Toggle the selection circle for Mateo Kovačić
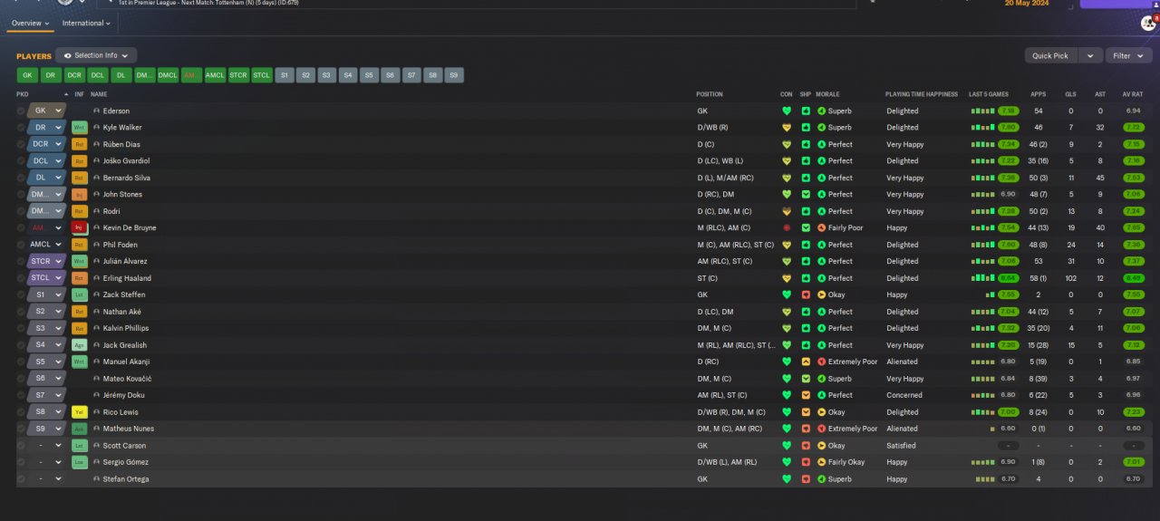This screenshot has width=1160, height=521. (21, 379)
